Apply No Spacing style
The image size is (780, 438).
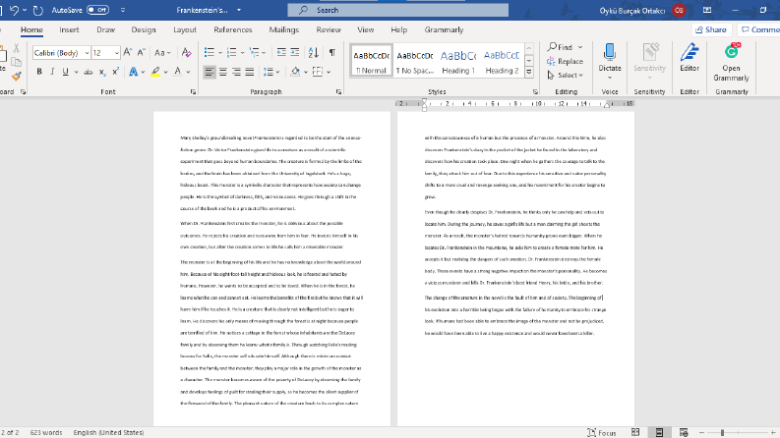click(414, 61)
